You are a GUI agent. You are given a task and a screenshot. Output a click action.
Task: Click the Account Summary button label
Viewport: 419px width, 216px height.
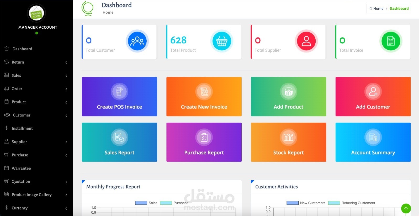click(373, 153)
